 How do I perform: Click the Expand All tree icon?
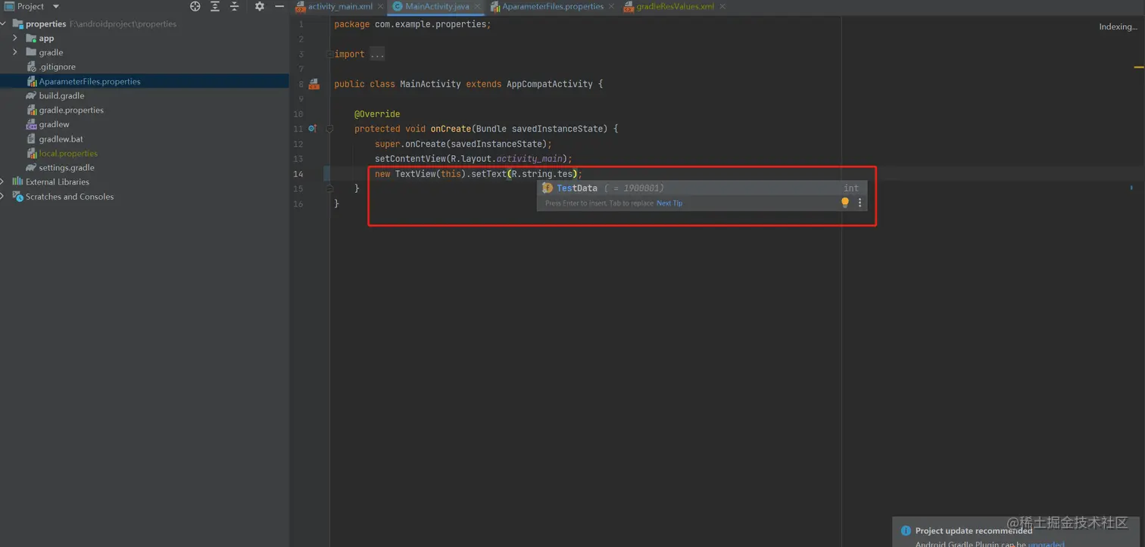point(215,6)
